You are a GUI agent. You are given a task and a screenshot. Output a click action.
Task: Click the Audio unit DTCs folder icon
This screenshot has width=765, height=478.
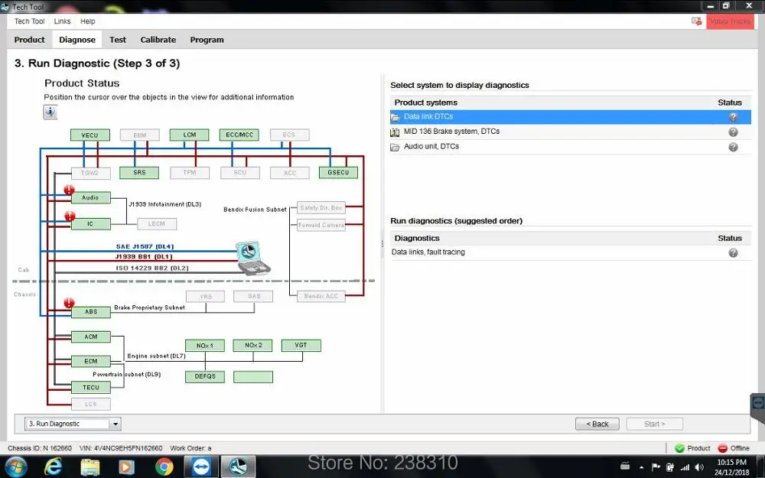pyautogui.click(x=396, y=147)
